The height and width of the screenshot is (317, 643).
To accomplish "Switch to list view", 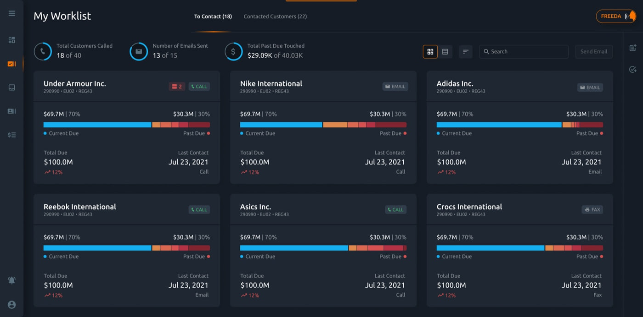I will [x=445, y=52].
